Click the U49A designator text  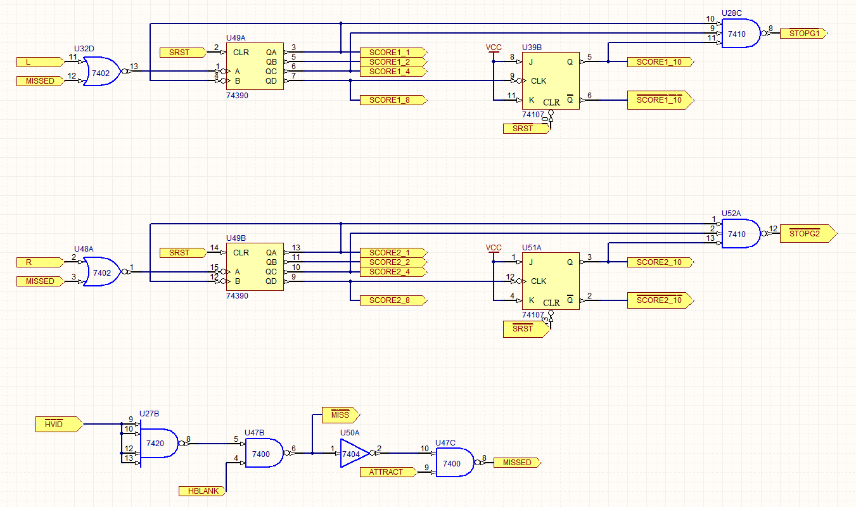point(236,39)
